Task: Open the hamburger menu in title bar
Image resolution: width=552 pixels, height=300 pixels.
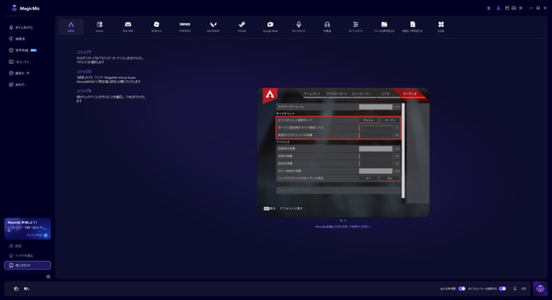Action: click(x=522, y=8)
